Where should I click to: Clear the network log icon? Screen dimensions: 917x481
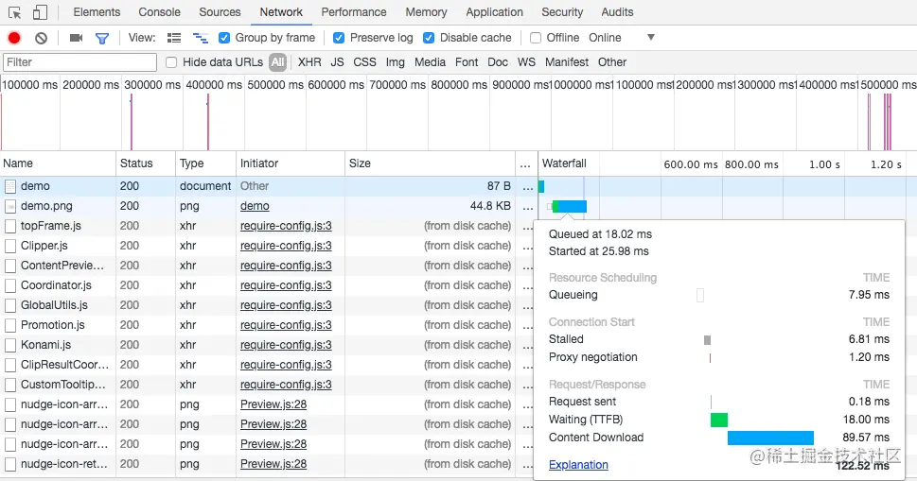click(x=41, y=38)
